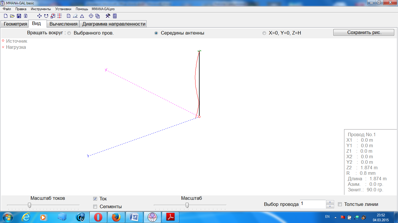This screenshot has height=223, width=398.
Task: Click the Windows Start button
Action: [x=7, y=217]
